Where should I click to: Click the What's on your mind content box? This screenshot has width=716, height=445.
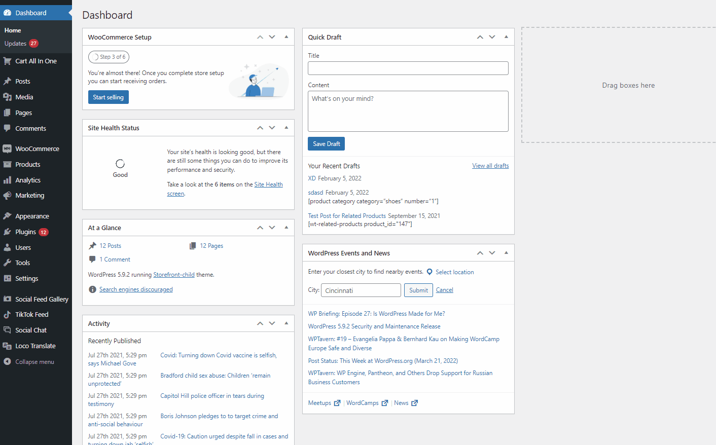pyautogui.click(x=408, y=112)
